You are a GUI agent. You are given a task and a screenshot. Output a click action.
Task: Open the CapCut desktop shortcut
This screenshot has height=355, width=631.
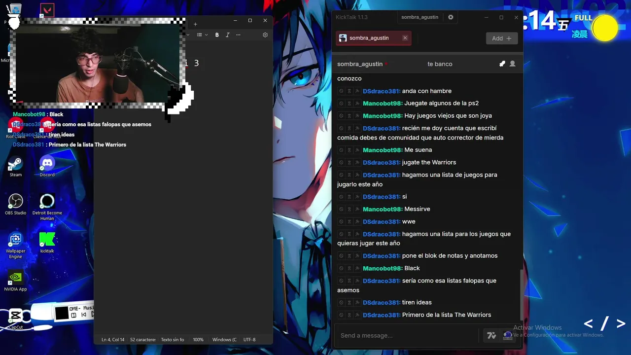point(16,319)
